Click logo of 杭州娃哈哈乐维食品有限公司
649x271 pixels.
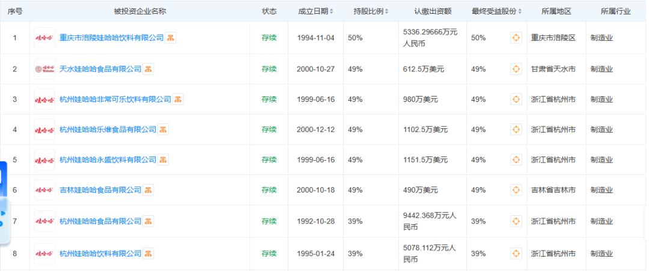pos(44,130)
